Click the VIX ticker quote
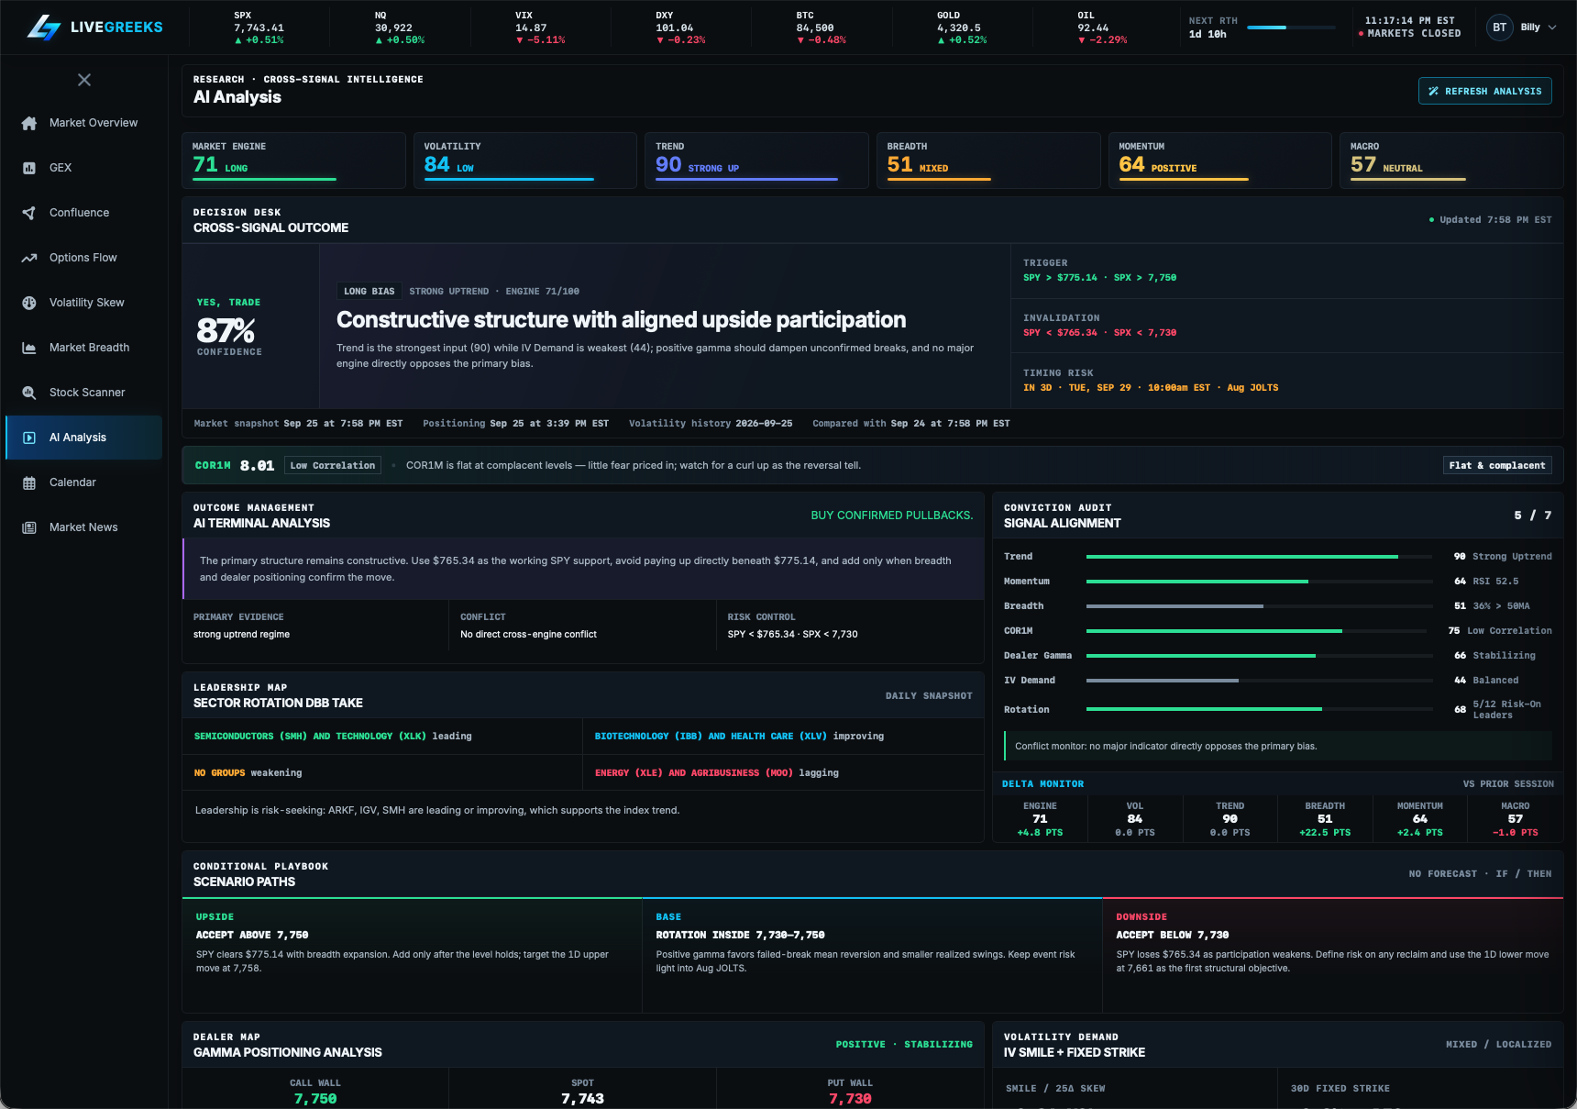This screenshot has height=1109, width=1577. pos(540,28)
